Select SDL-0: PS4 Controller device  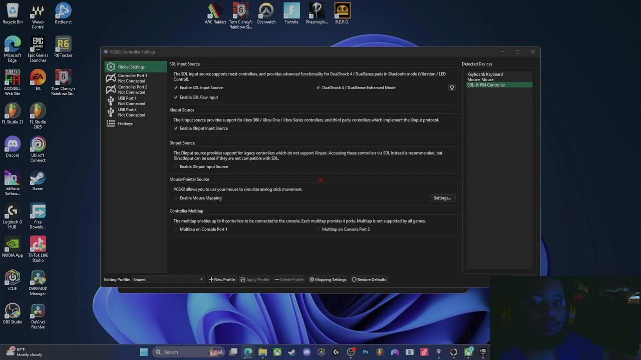click(x=499, y=85)
